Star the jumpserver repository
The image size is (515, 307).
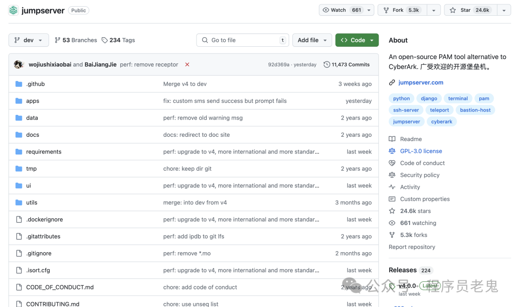coord(471,10)
